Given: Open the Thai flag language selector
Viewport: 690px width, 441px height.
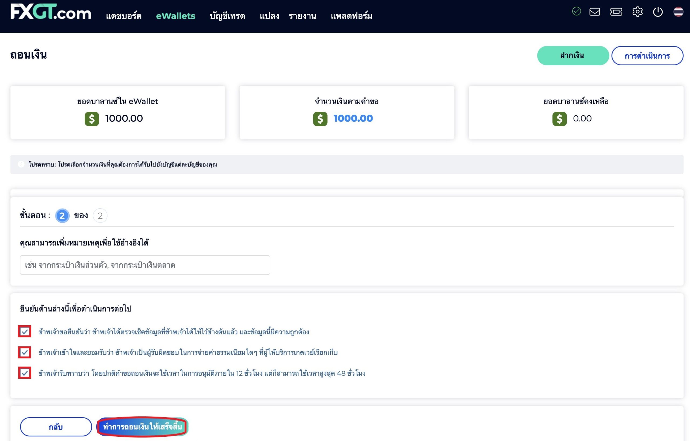Looking at the screenshot, I should pos(678,12).
